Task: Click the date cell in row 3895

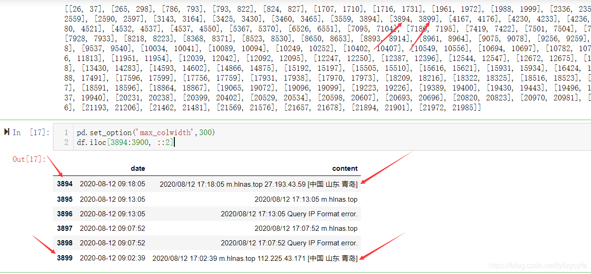Action: click(112, 199)
